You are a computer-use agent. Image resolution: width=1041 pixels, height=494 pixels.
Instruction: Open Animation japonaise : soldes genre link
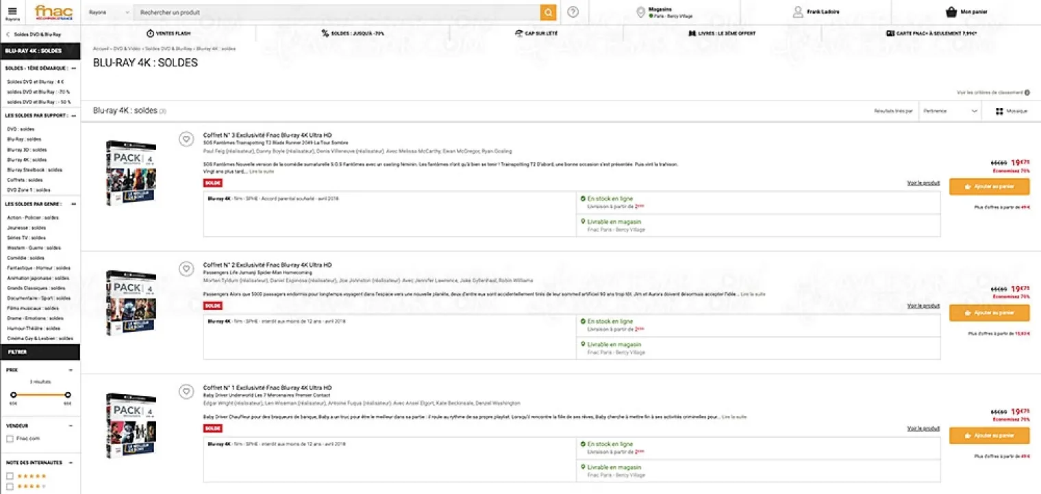[x=38, y=278]
